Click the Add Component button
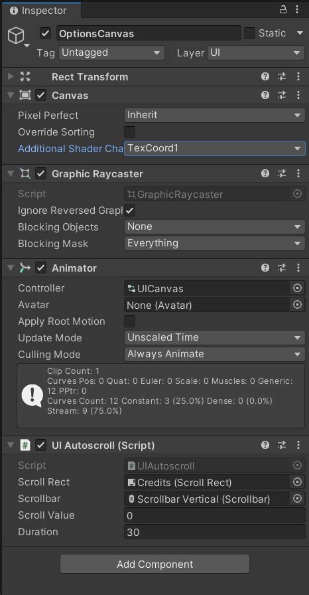Screen dimensions: 309x595 (154, 564)
